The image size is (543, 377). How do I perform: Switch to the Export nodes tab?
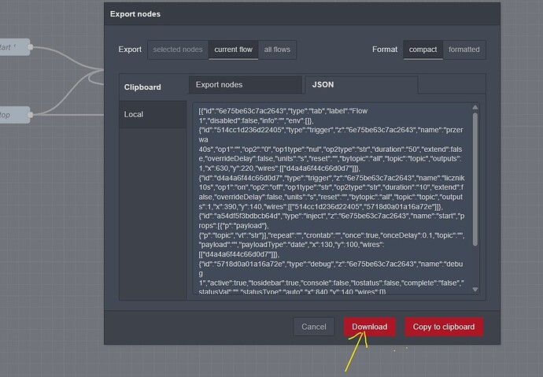pyautogui.click(x=245, y=84)
